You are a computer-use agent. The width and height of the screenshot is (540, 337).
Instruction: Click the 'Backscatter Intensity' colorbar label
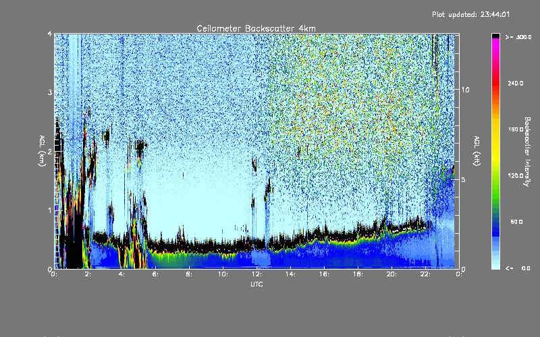pyautogui.click(x=527, y=152)
